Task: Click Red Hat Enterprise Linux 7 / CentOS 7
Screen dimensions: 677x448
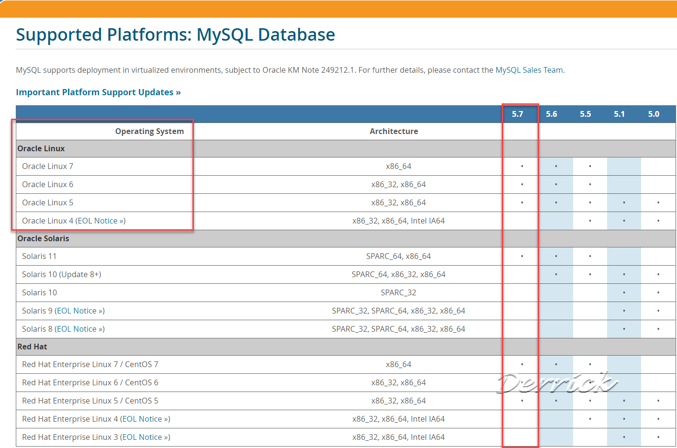Action: click(90, 364)
